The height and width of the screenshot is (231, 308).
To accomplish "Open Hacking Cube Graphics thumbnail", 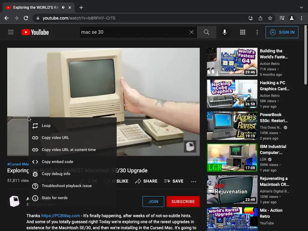I will (x=232, y=94).
